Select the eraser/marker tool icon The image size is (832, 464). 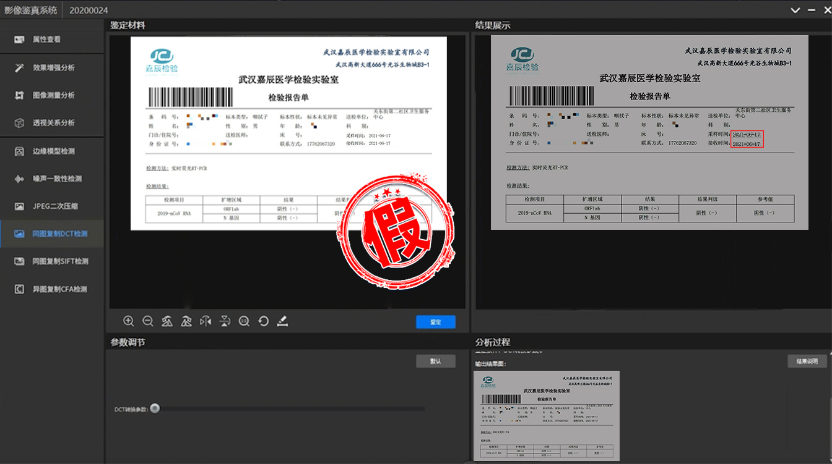coord(282,321)
